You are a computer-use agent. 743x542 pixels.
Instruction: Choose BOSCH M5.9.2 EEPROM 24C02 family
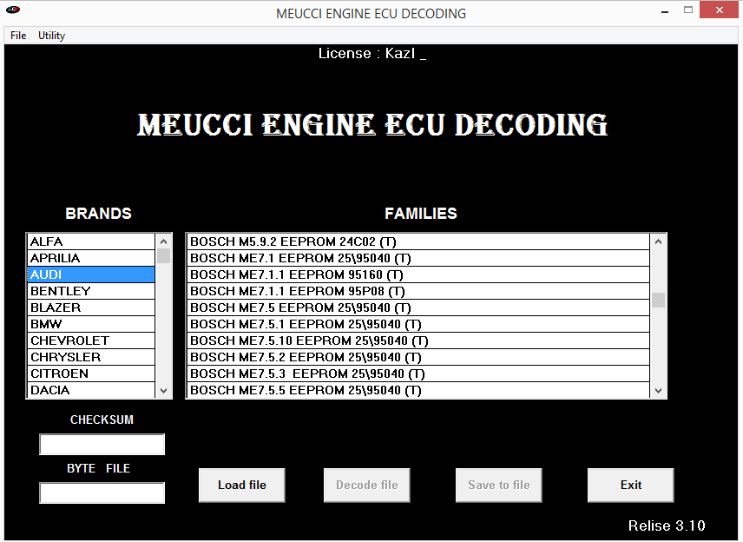point(418,241)
